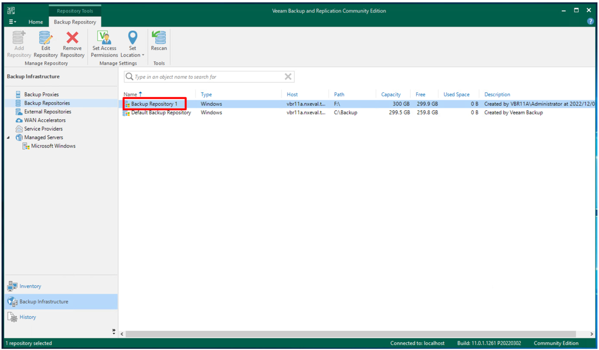This screenshot has height=350, width=599.
Task: Click the External Repositories icon
Action: coord(19,112)
